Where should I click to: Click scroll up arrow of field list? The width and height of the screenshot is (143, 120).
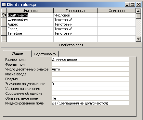138,11
